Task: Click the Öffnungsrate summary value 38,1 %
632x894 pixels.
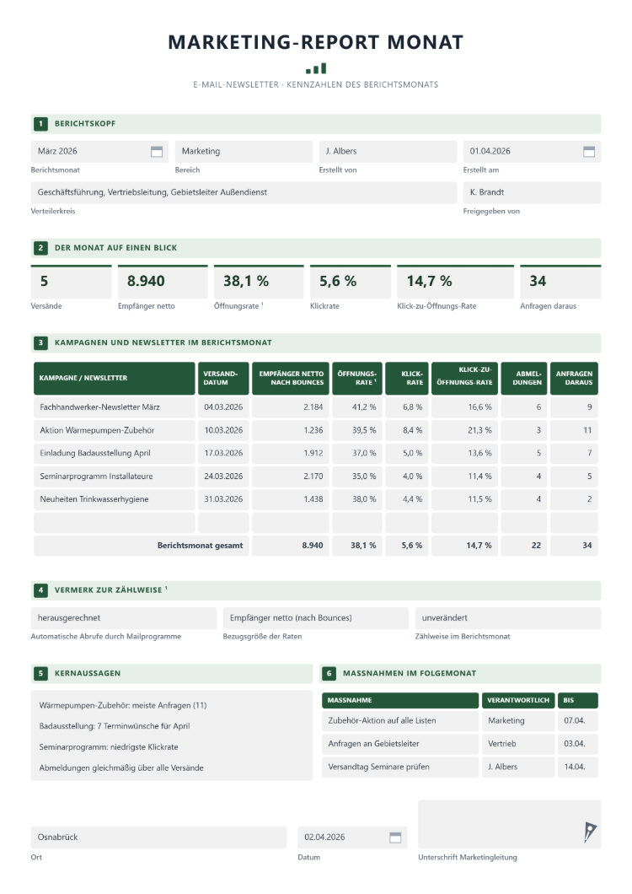Action: [259, 282]
